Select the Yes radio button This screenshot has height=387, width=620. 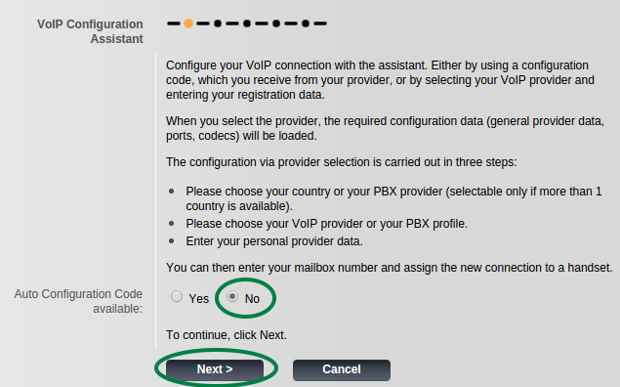(x=177, y=296)
